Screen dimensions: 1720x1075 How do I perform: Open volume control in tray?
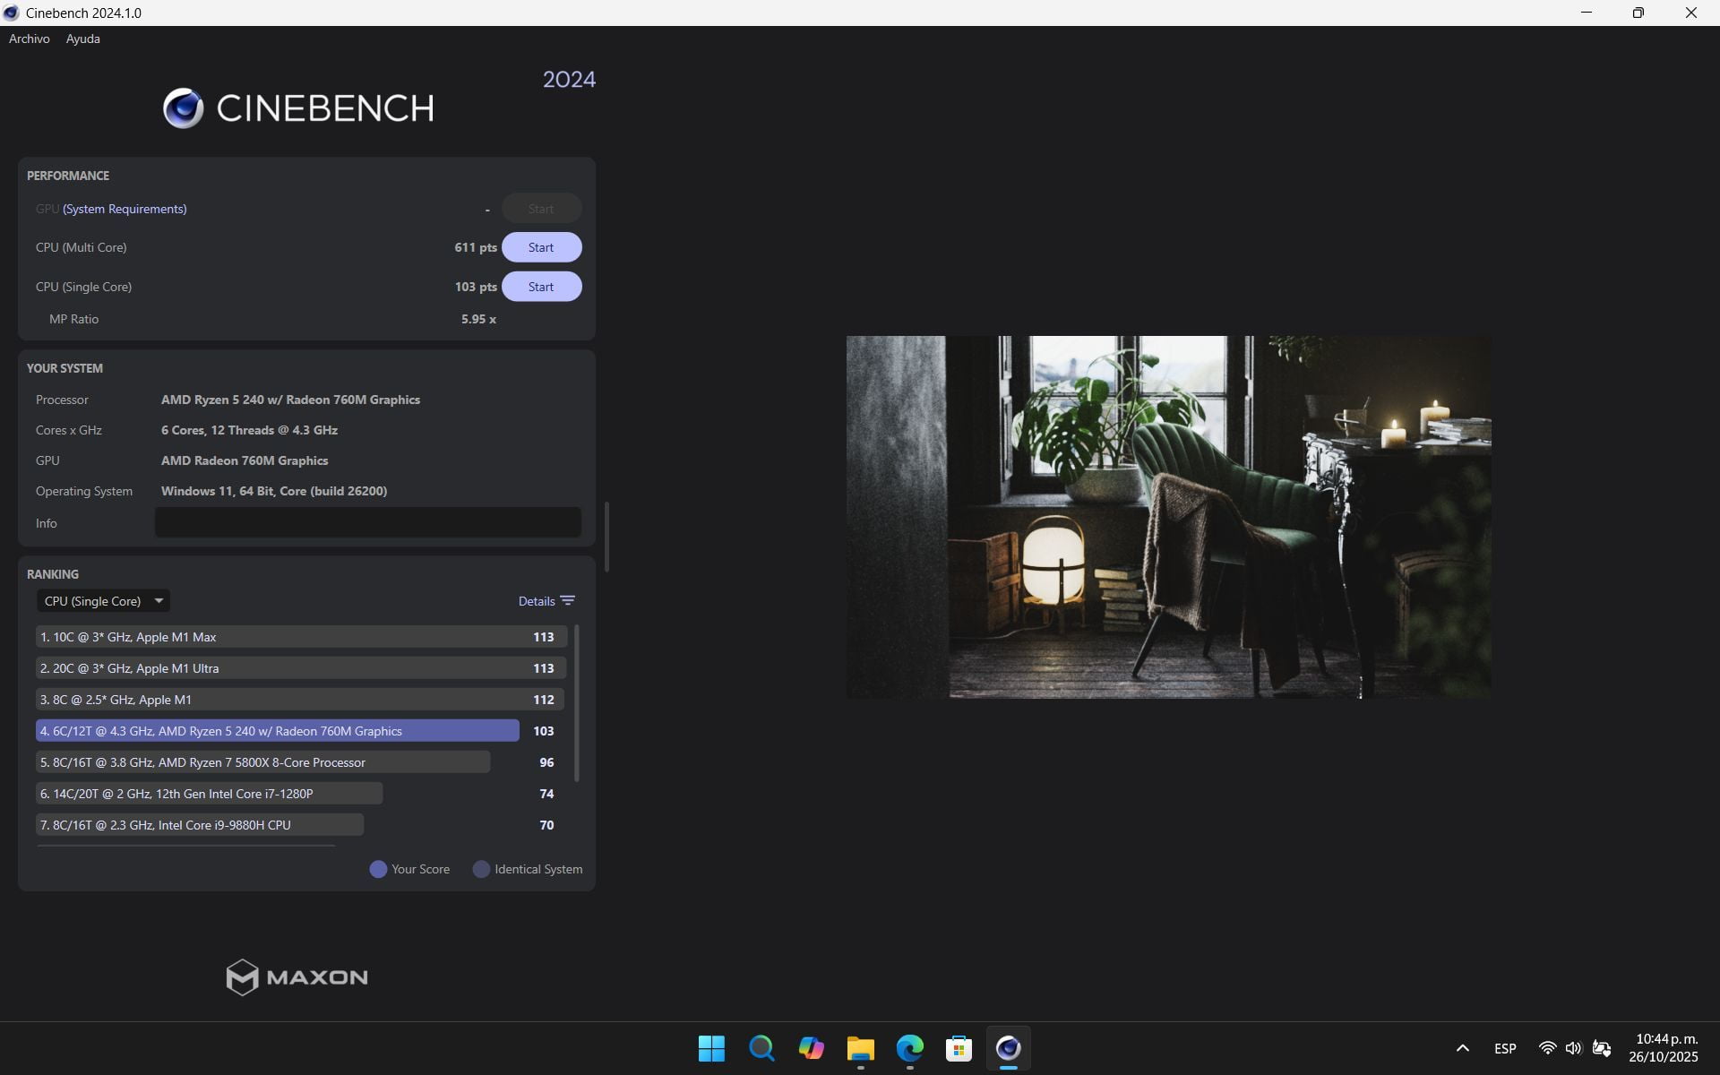[1574, 1048]
